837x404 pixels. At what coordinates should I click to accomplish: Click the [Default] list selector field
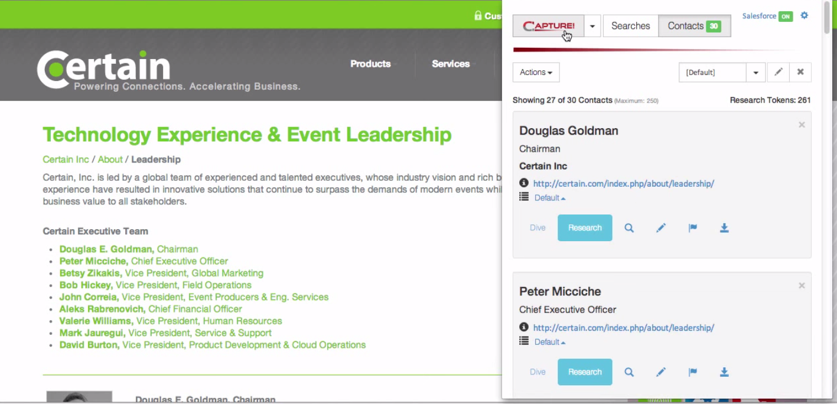point(712,72)
